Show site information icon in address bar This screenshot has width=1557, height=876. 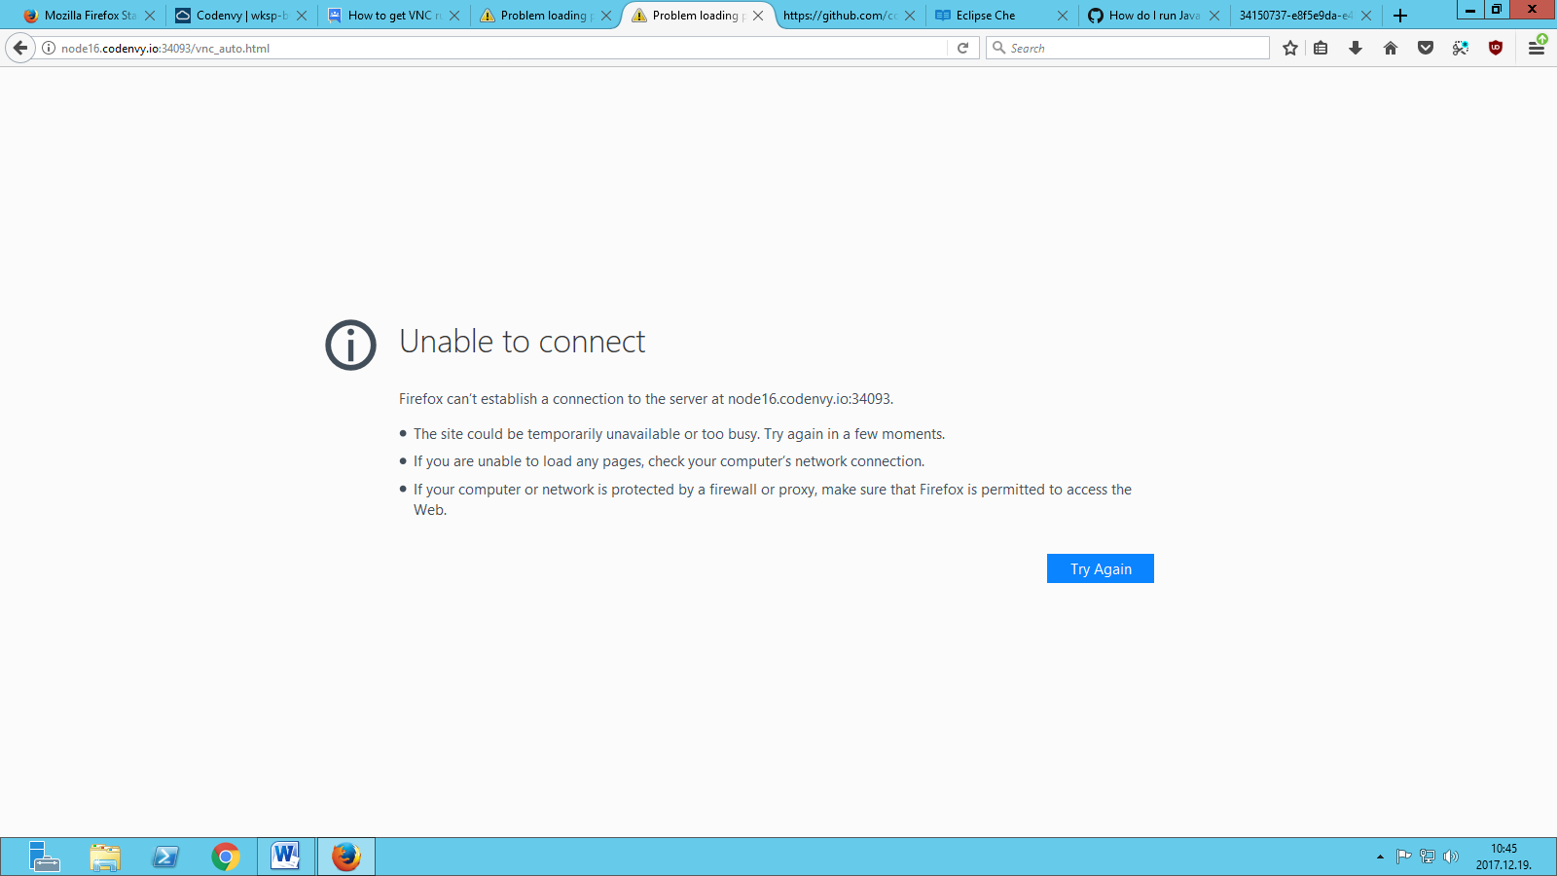tap(49, 48)
